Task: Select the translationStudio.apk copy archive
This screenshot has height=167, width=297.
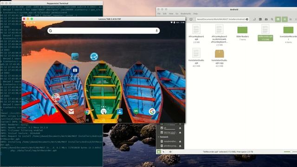Action: point(219,58)
